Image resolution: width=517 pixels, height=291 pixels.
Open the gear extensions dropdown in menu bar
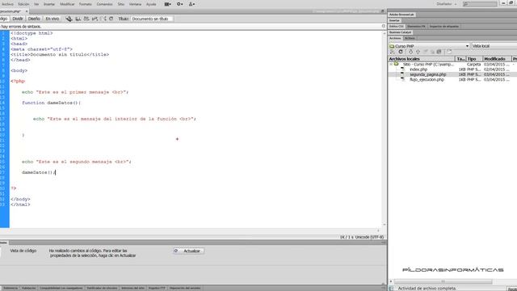[x=179, y=4]
